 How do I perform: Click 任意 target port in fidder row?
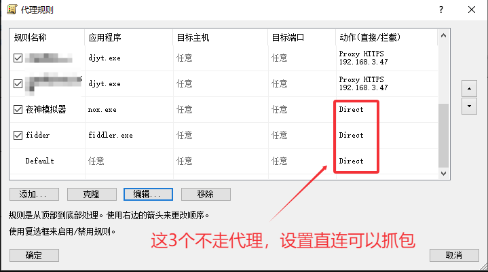pyautogui.click(x=279, y=135)
